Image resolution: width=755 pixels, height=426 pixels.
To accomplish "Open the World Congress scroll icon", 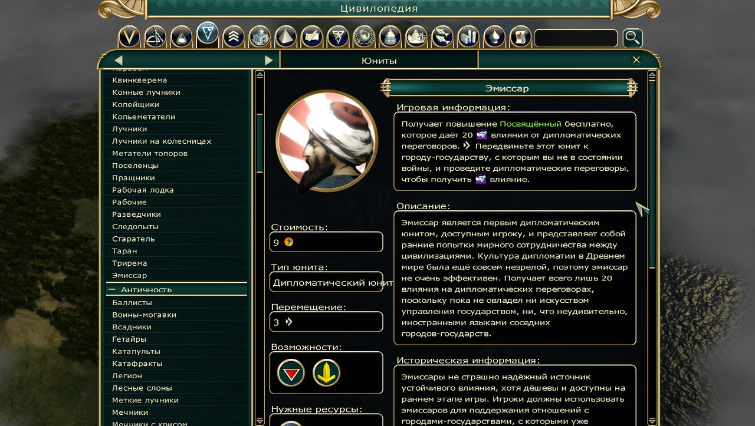I will 520,37.
